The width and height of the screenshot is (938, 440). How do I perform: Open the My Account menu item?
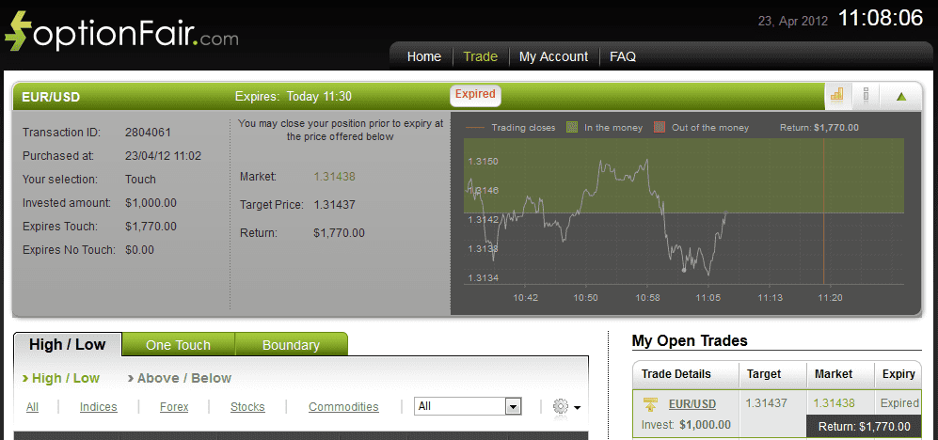pos(553,56)
